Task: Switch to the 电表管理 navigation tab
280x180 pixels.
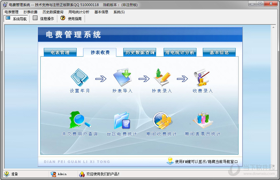Action: point(60,52)
